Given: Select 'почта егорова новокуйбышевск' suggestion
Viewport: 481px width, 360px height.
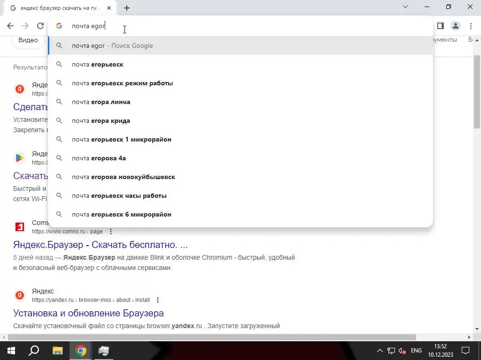Looking at the screenshot, I should pyautogui.click(x=240, y=177).
